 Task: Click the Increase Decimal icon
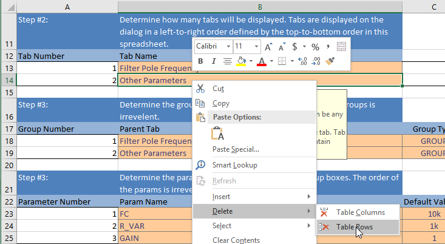pyautogui.click(x=302, y=61)
